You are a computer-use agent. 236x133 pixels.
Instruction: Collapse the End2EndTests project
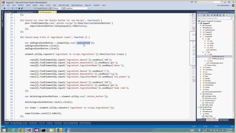[199, 107]
